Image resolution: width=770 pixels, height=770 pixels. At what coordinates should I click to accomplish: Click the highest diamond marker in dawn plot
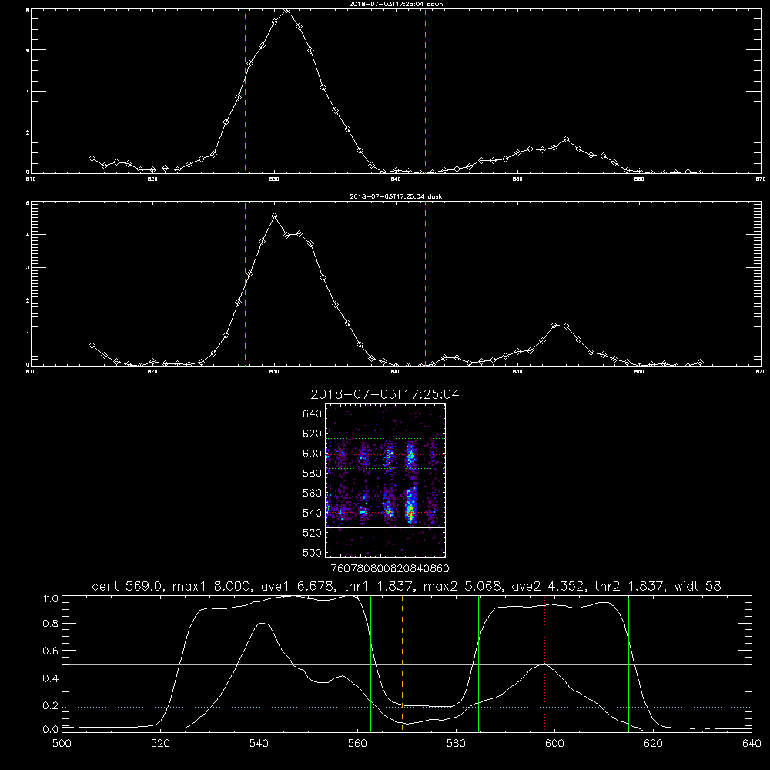(286, 10)
